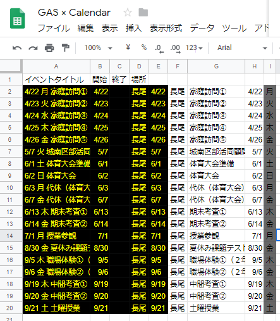Viewport: 280px width, 321px height.
Task: Select the Paint format tool
Action: [x=65, y=47]
